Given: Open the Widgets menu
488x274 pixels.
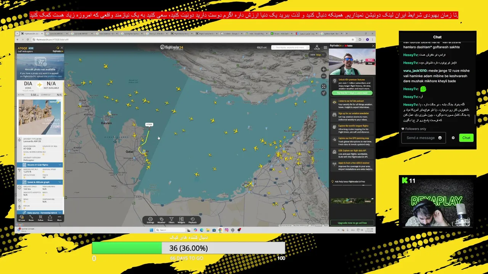Looking at the screenshot, I should 181,220.
